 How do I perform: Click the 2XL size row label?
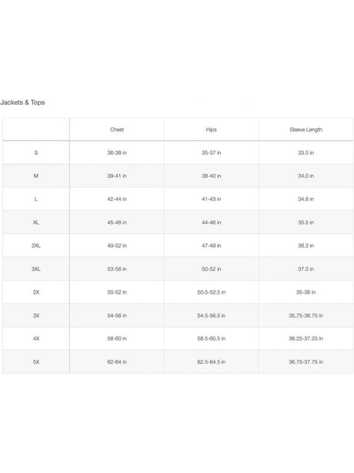[36, 246]
